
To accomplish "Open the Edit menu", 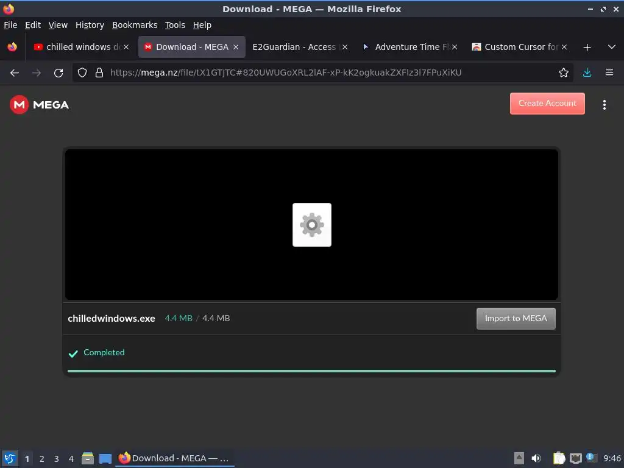I will click(x=33, y=25).
